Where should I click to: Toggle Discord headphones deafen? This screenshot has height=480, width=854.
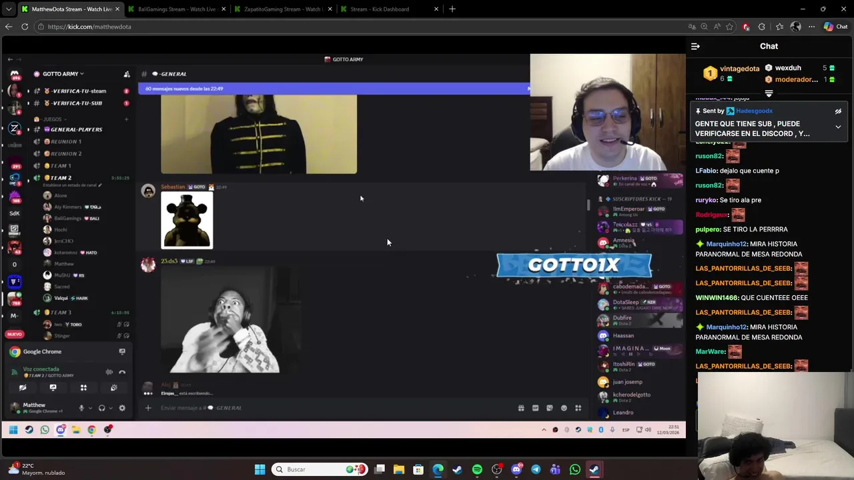pos(101,408)
